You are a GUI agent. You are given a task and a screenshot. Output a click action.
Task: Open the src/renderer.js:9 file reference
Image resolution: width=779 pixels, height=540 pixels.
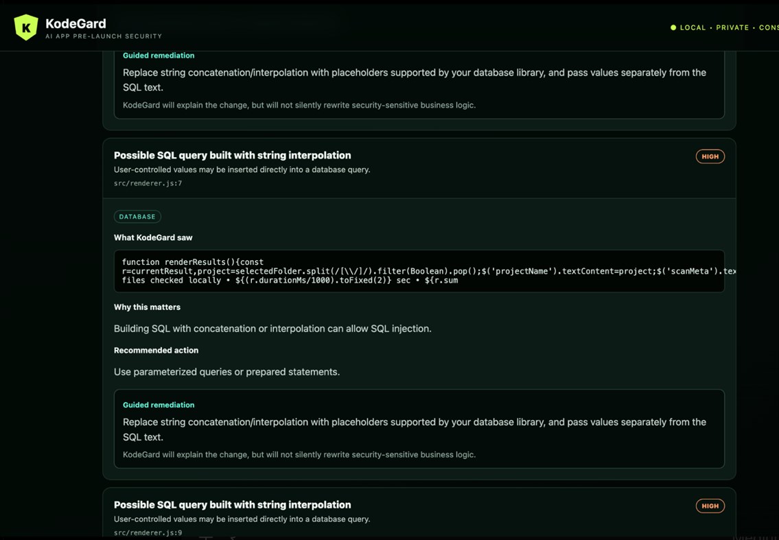148,532
